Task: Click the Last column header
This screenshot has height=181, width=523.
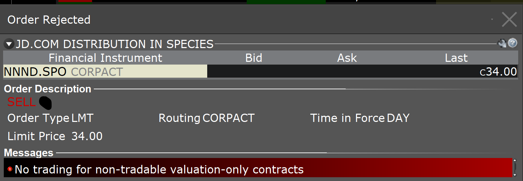Action: pyautogui.click(x=456, y=58)
